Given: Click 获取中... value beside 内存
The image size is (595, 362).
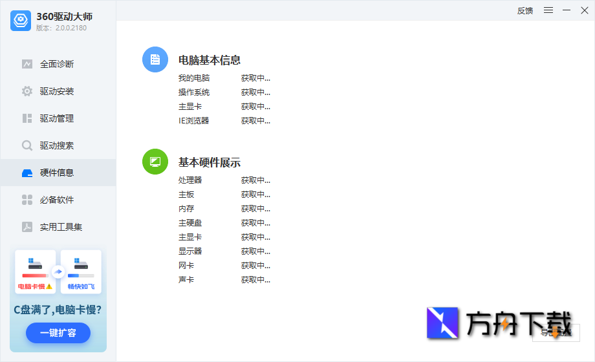Looking at the screenshot, I should coord(255,208).
